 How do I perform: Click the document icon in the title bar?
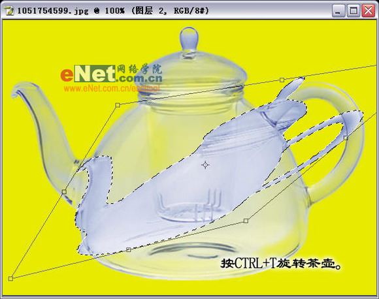click(10, 10)
